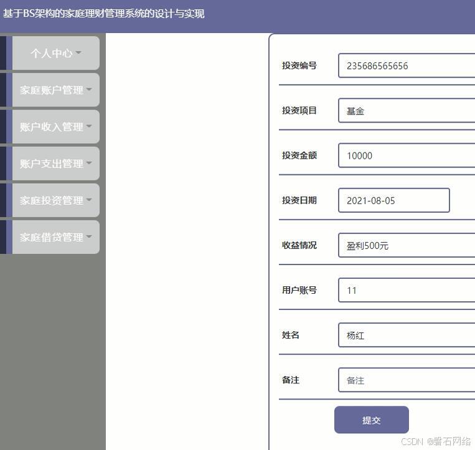Click the 收益情况 label
The height and width of the screenshot is (450, 475).
[x=299, y=245]
